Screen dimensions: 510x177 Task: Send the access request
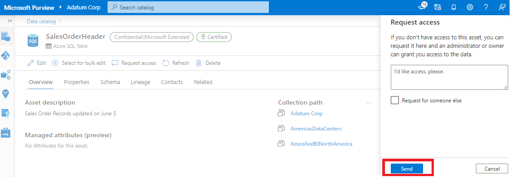pyautogui.click(x=406, y=169)
